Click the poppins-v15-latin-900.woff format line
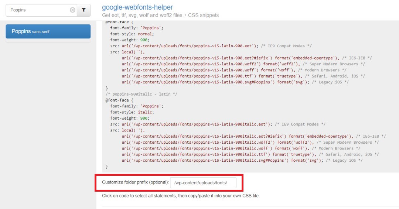399x209 pixels. point(234,70)
